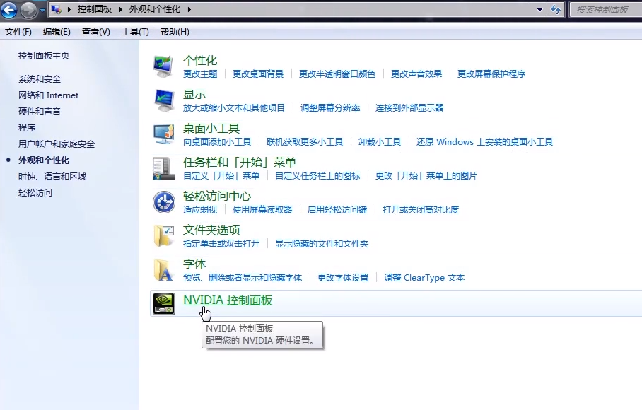Screen dimensions: 642x410
Task: Click 更改屏幕保护程序 link
Action: [x=491, y=74]
